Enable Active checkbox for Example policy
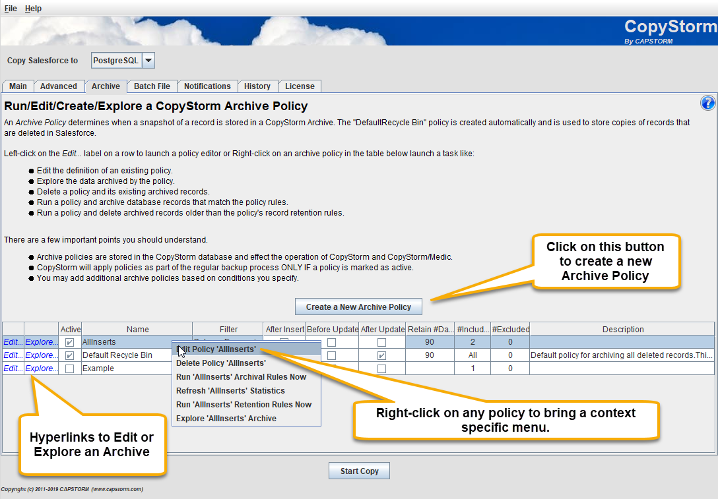This screenshot has width=718, height=499. tap(69, 368)
